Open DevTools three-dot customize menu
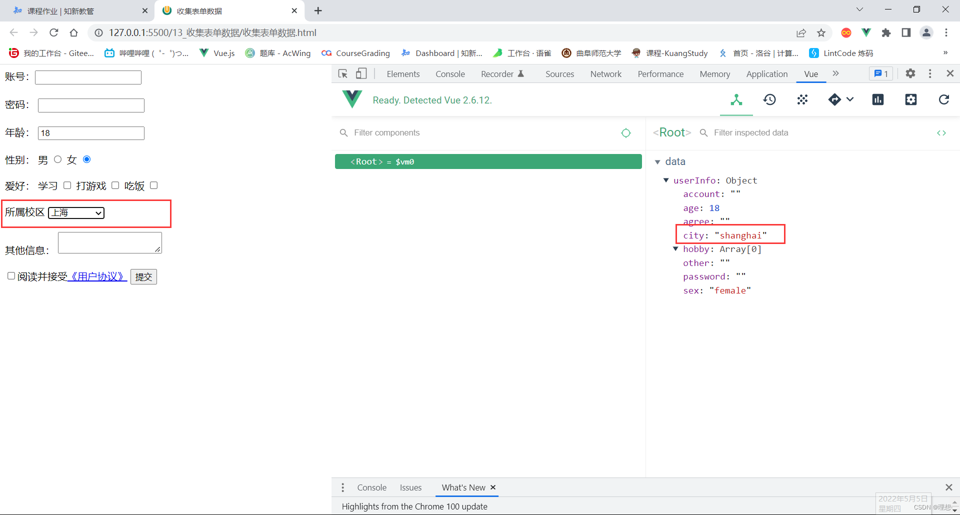 click(930, 73)
